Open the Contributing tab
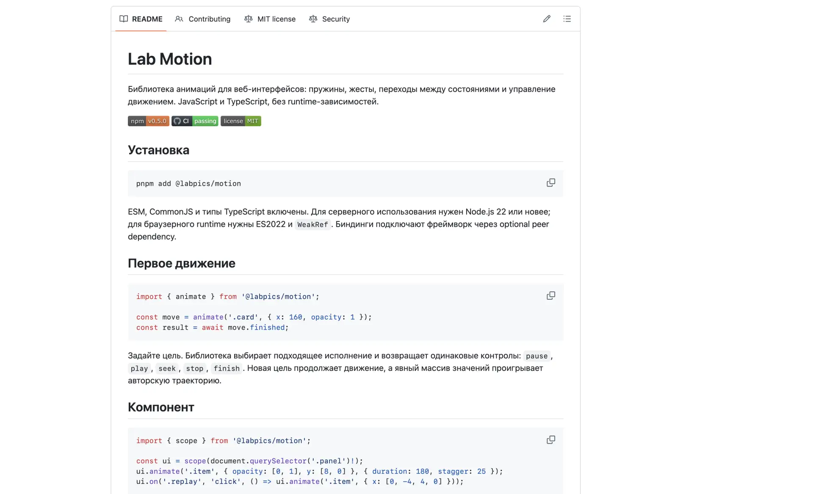Viewport: 813px width, 494px height. coord(203,19)
